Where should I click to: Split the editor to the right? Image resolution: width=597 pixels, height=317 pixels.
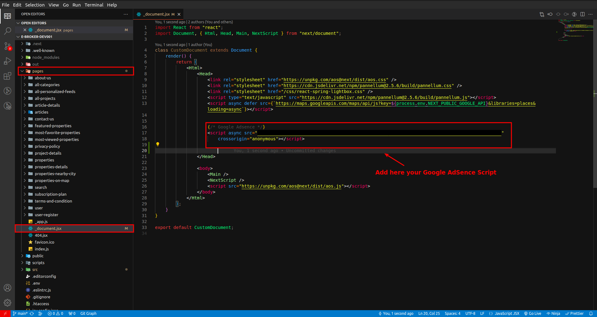tap(582, 14)
